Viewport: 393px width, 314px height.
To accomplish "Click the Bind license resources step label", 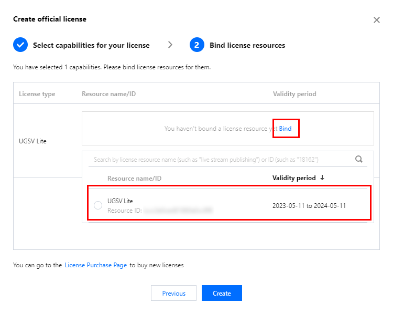I will [x=247, y=45].
